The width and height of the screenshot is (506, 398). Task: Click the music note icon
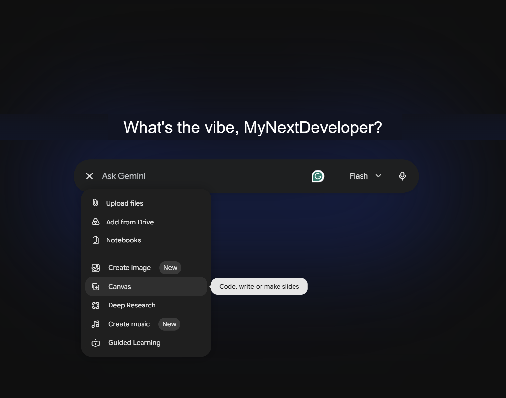[95, 324]
